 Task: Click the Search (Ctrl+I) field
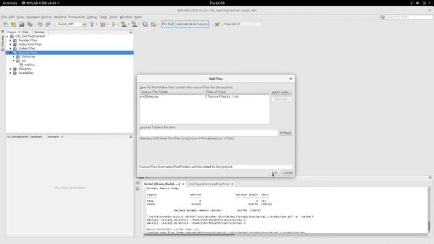click(x=409, y=17)
